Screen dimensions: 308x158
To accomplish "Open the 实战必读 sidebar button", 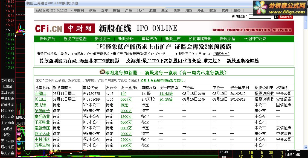I will coord(7,93).
